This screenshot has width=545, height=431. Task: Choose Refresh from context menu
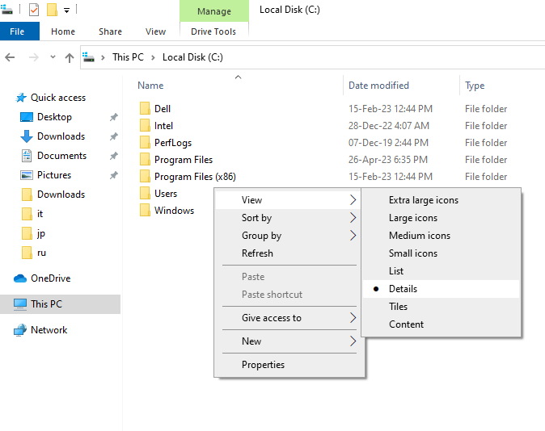289,253
